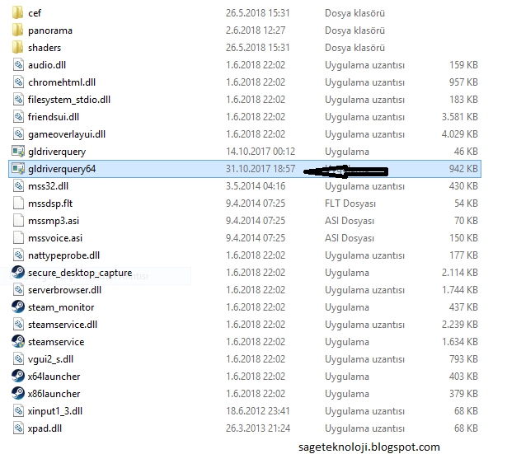Viewport: 507px width, 454px height.
Task: Click the shaders folder icon
Action: tap(18, 48)
